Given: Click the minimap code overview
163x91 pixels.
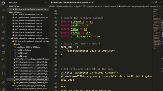Looking at the screenshot, I should click(157, 29).
